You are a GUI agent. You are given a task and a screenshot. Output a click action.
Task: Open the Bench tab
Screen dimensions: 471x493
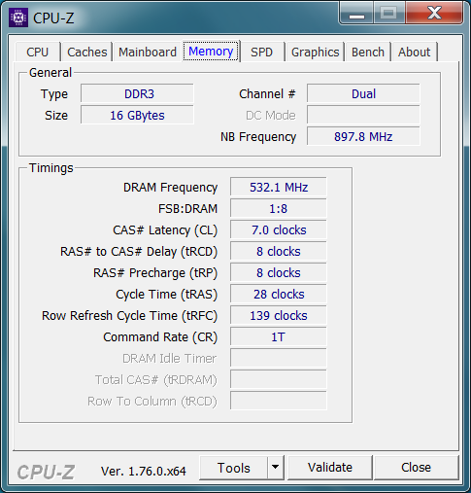pyautogui.click(x=368, y=53)
